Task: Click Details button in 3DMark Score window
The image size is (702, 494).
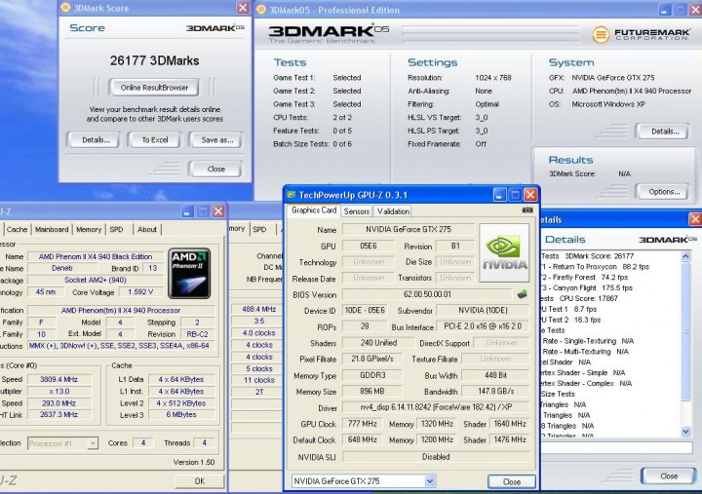Action: click(x=96, y=139)
